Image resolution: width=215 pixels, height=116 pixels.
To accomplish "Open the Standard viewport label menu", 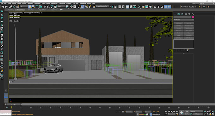I will [27, 13].
